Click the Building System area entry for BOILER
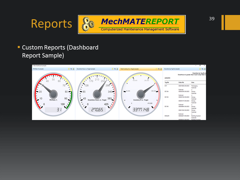The width and height of the screenshot is (240, 180). (x=196, y=116)
